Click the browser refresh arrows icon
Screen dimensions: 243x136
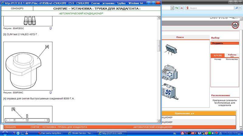(x=177, y=8)
